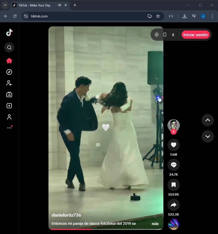Image resolution: width=218 pixels, height=234 pixels.
Task: Select the TikTok - Make Your Day tab
Action: pos(34,5)
